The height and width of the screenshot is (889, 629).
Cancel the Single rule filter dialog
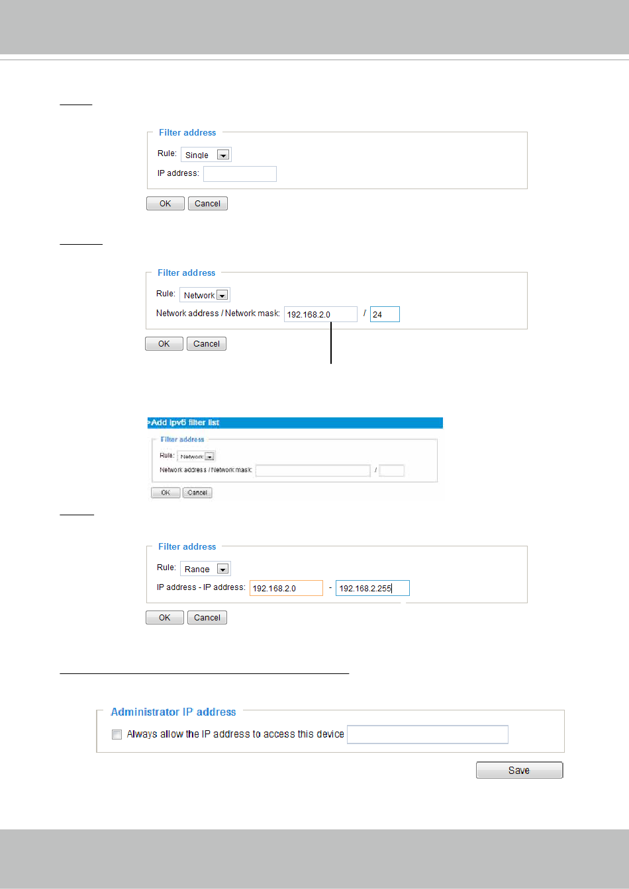(x=208, y=204)
